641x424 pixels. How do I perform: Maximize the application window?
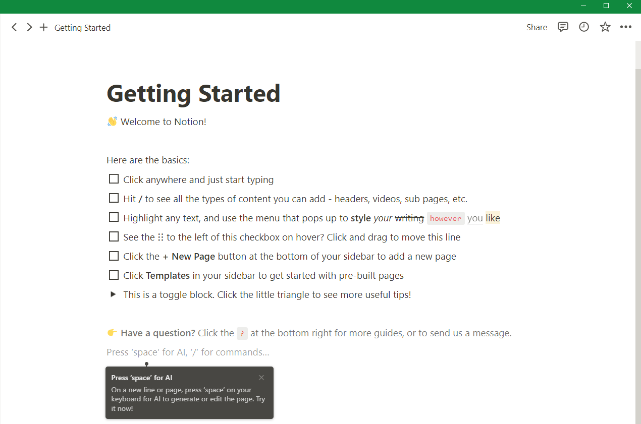coord(606,6)
